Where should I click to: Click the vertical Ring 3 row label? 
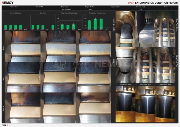(3, 109)
